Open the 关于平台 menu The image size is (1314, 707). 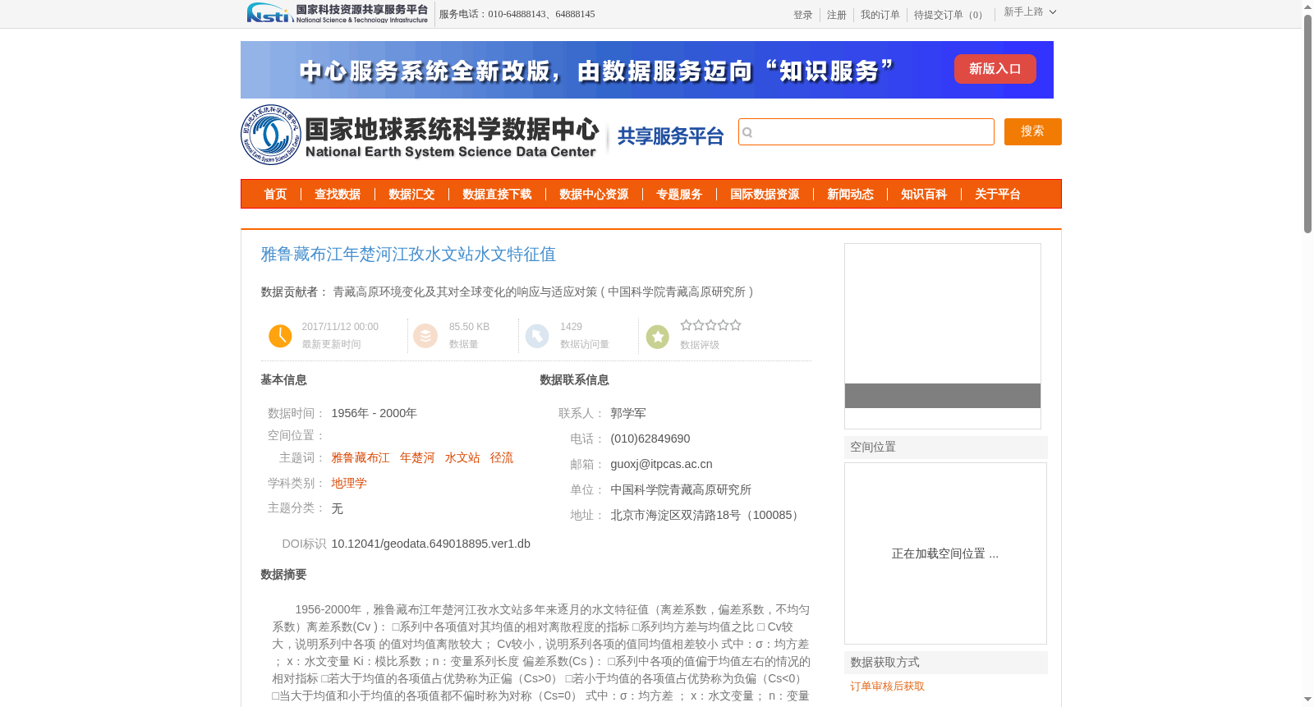coord(998,195)
